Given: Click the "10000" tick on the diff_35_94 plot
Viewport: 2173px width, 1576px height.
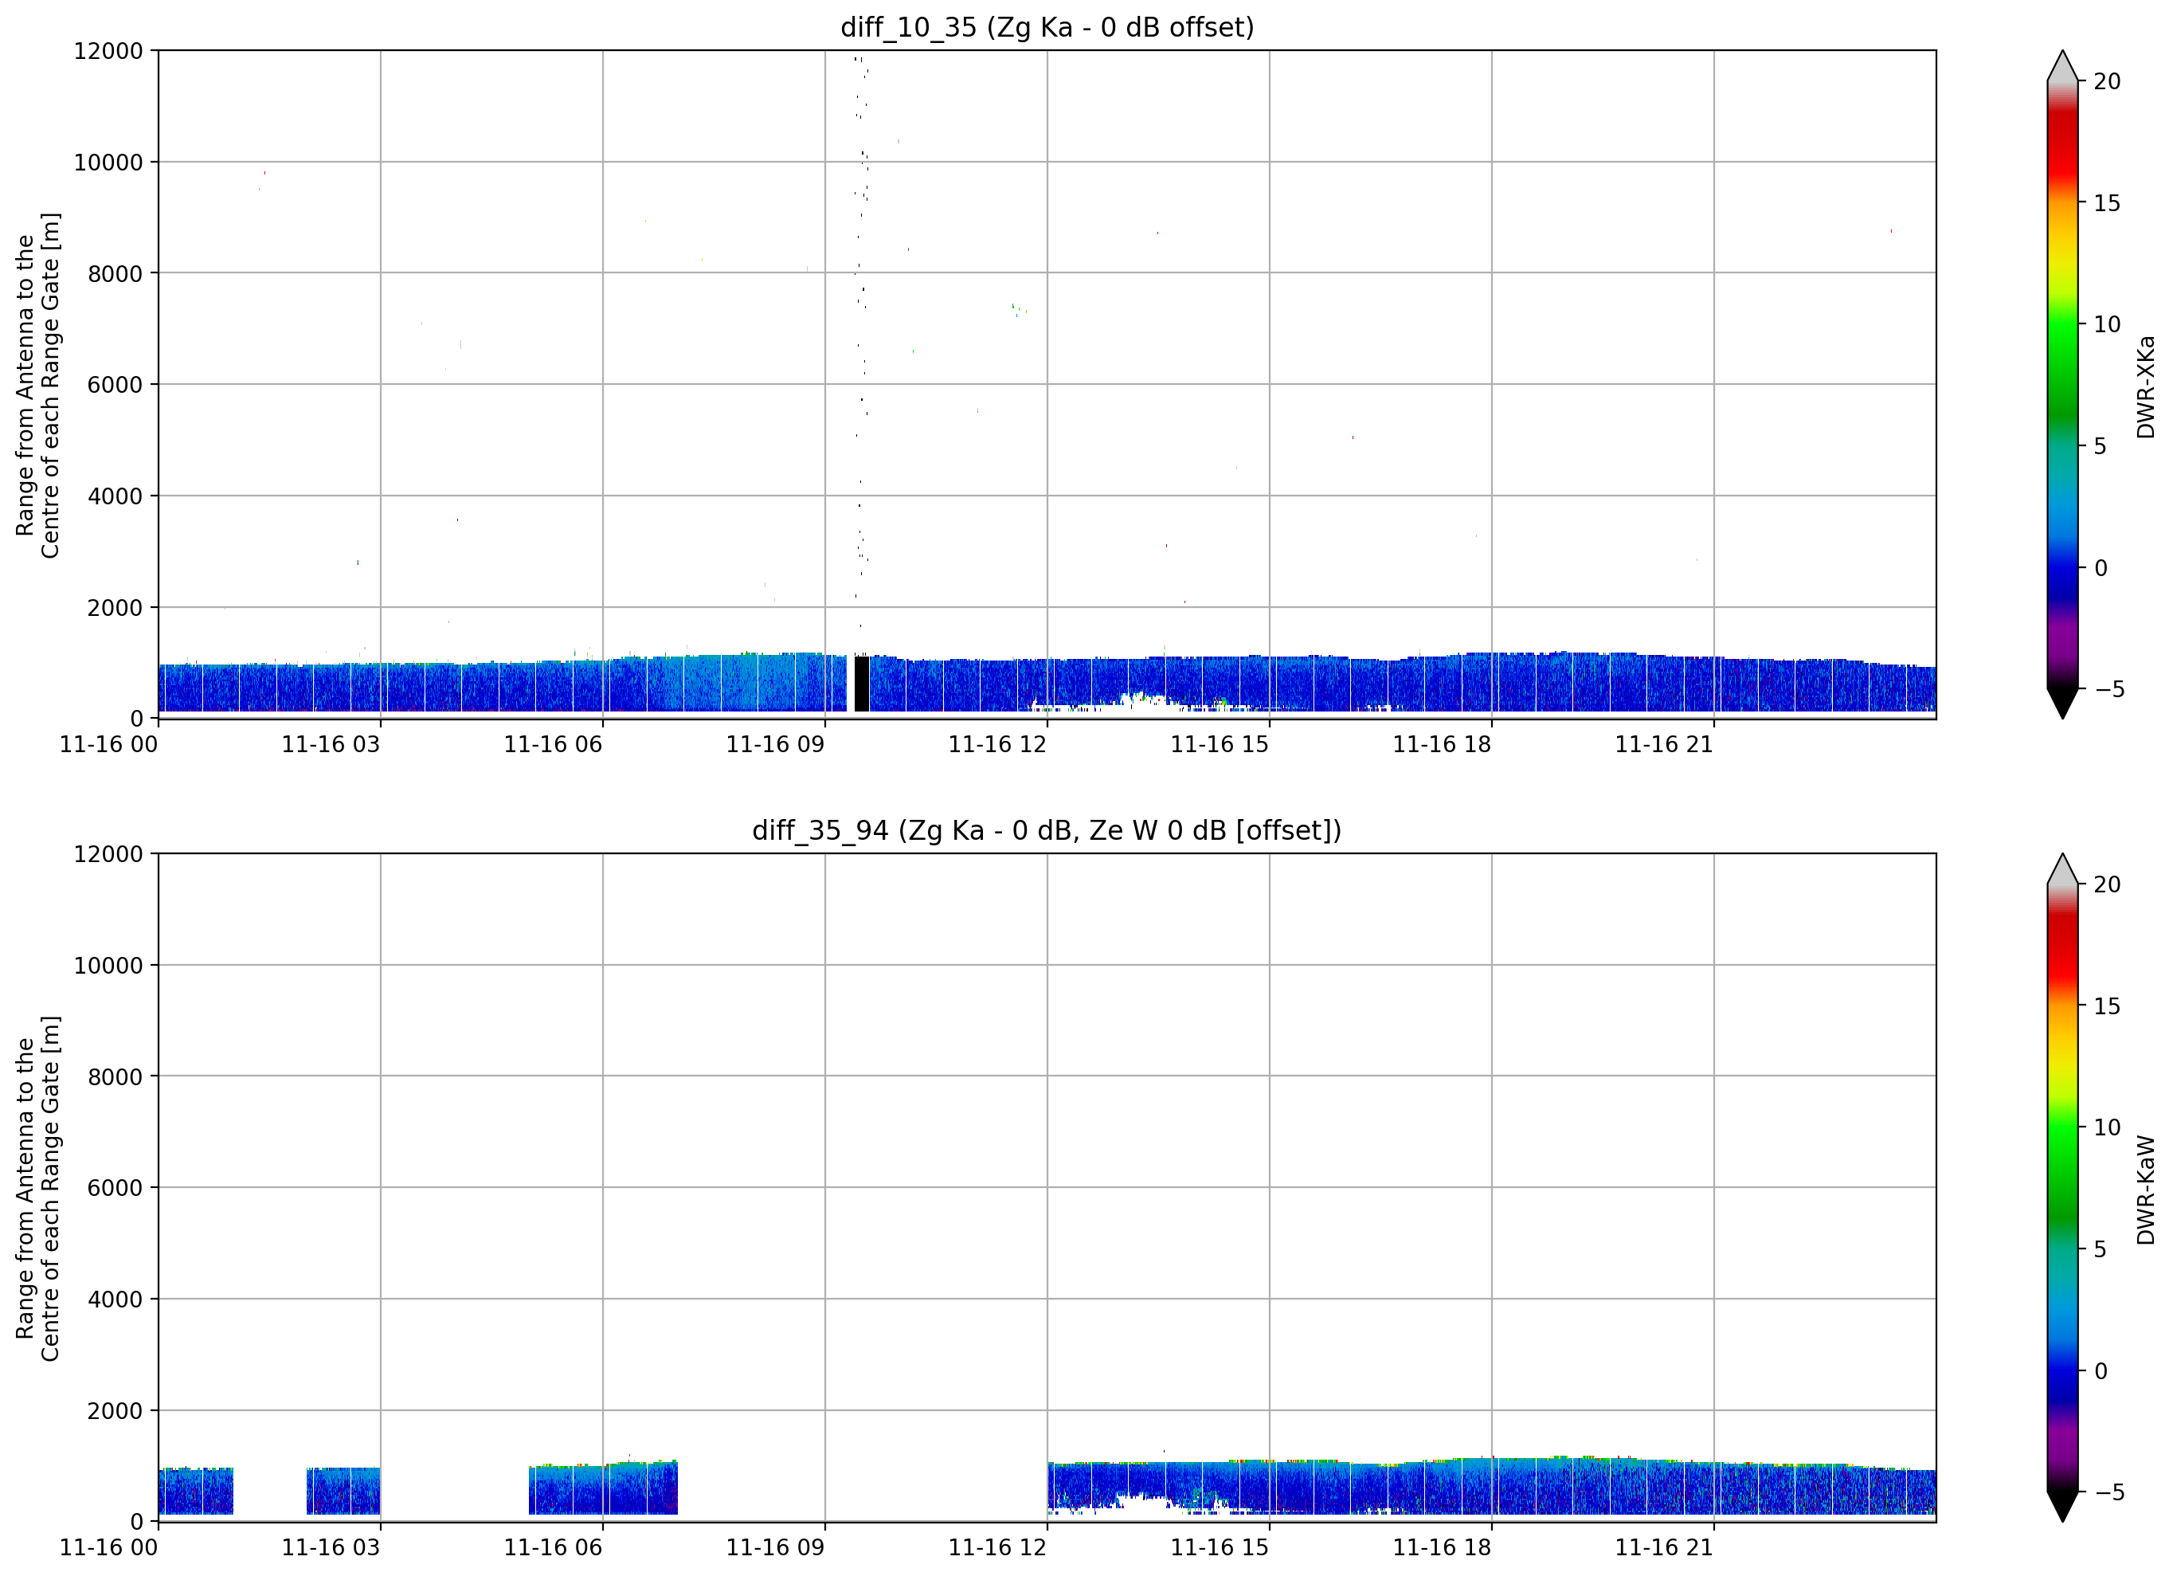Looking at the screenshot, I should pos(108,966).
